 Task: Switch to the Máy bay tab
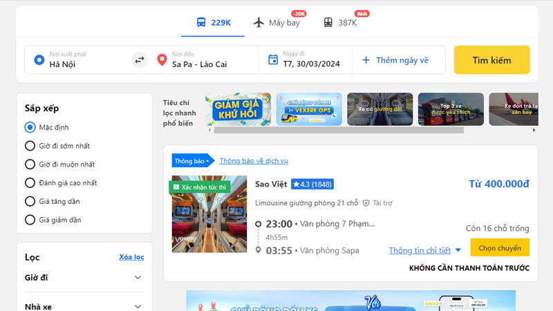point(277,23)
